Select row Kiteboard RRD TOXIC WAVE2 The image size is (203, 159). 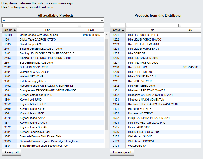click(x=156, y=91)
